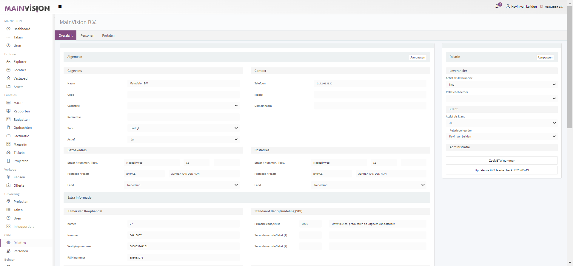Open Inkooporders in the sidebar
The image size is (573, 266).
tap(24, 227)
